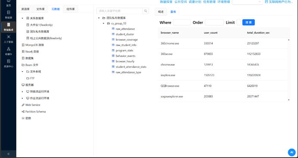Open the 公共空间 link
Viewport: 298px width, 158px height.
coord(180,2)
